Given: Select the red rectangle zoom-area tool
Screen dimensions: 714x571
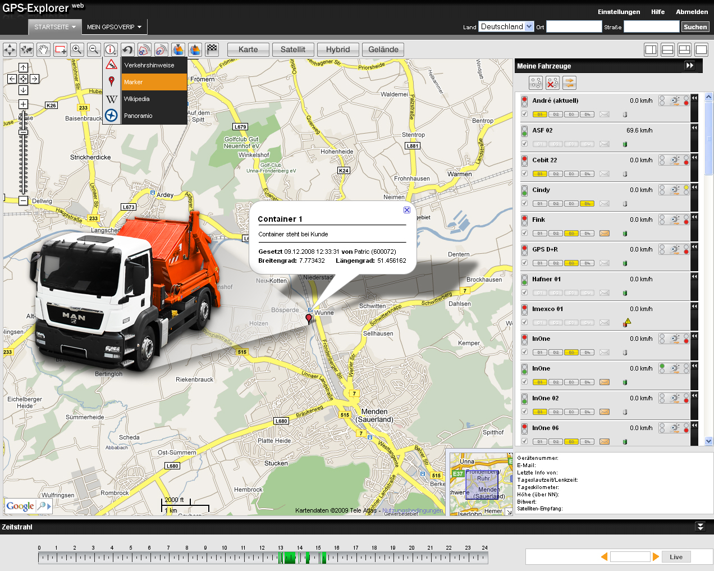Looking at the screenshot, I should [x=60, y=50].
